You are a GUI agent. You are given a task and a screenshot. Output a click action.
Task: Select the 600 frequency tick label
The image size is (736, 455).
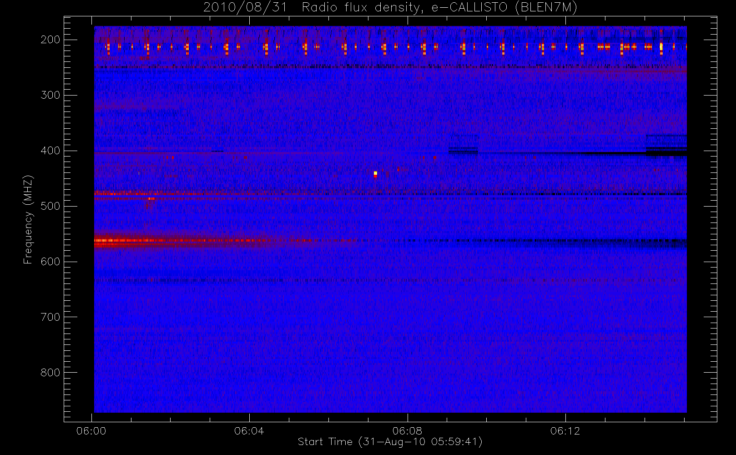click(x=50, y=262)
